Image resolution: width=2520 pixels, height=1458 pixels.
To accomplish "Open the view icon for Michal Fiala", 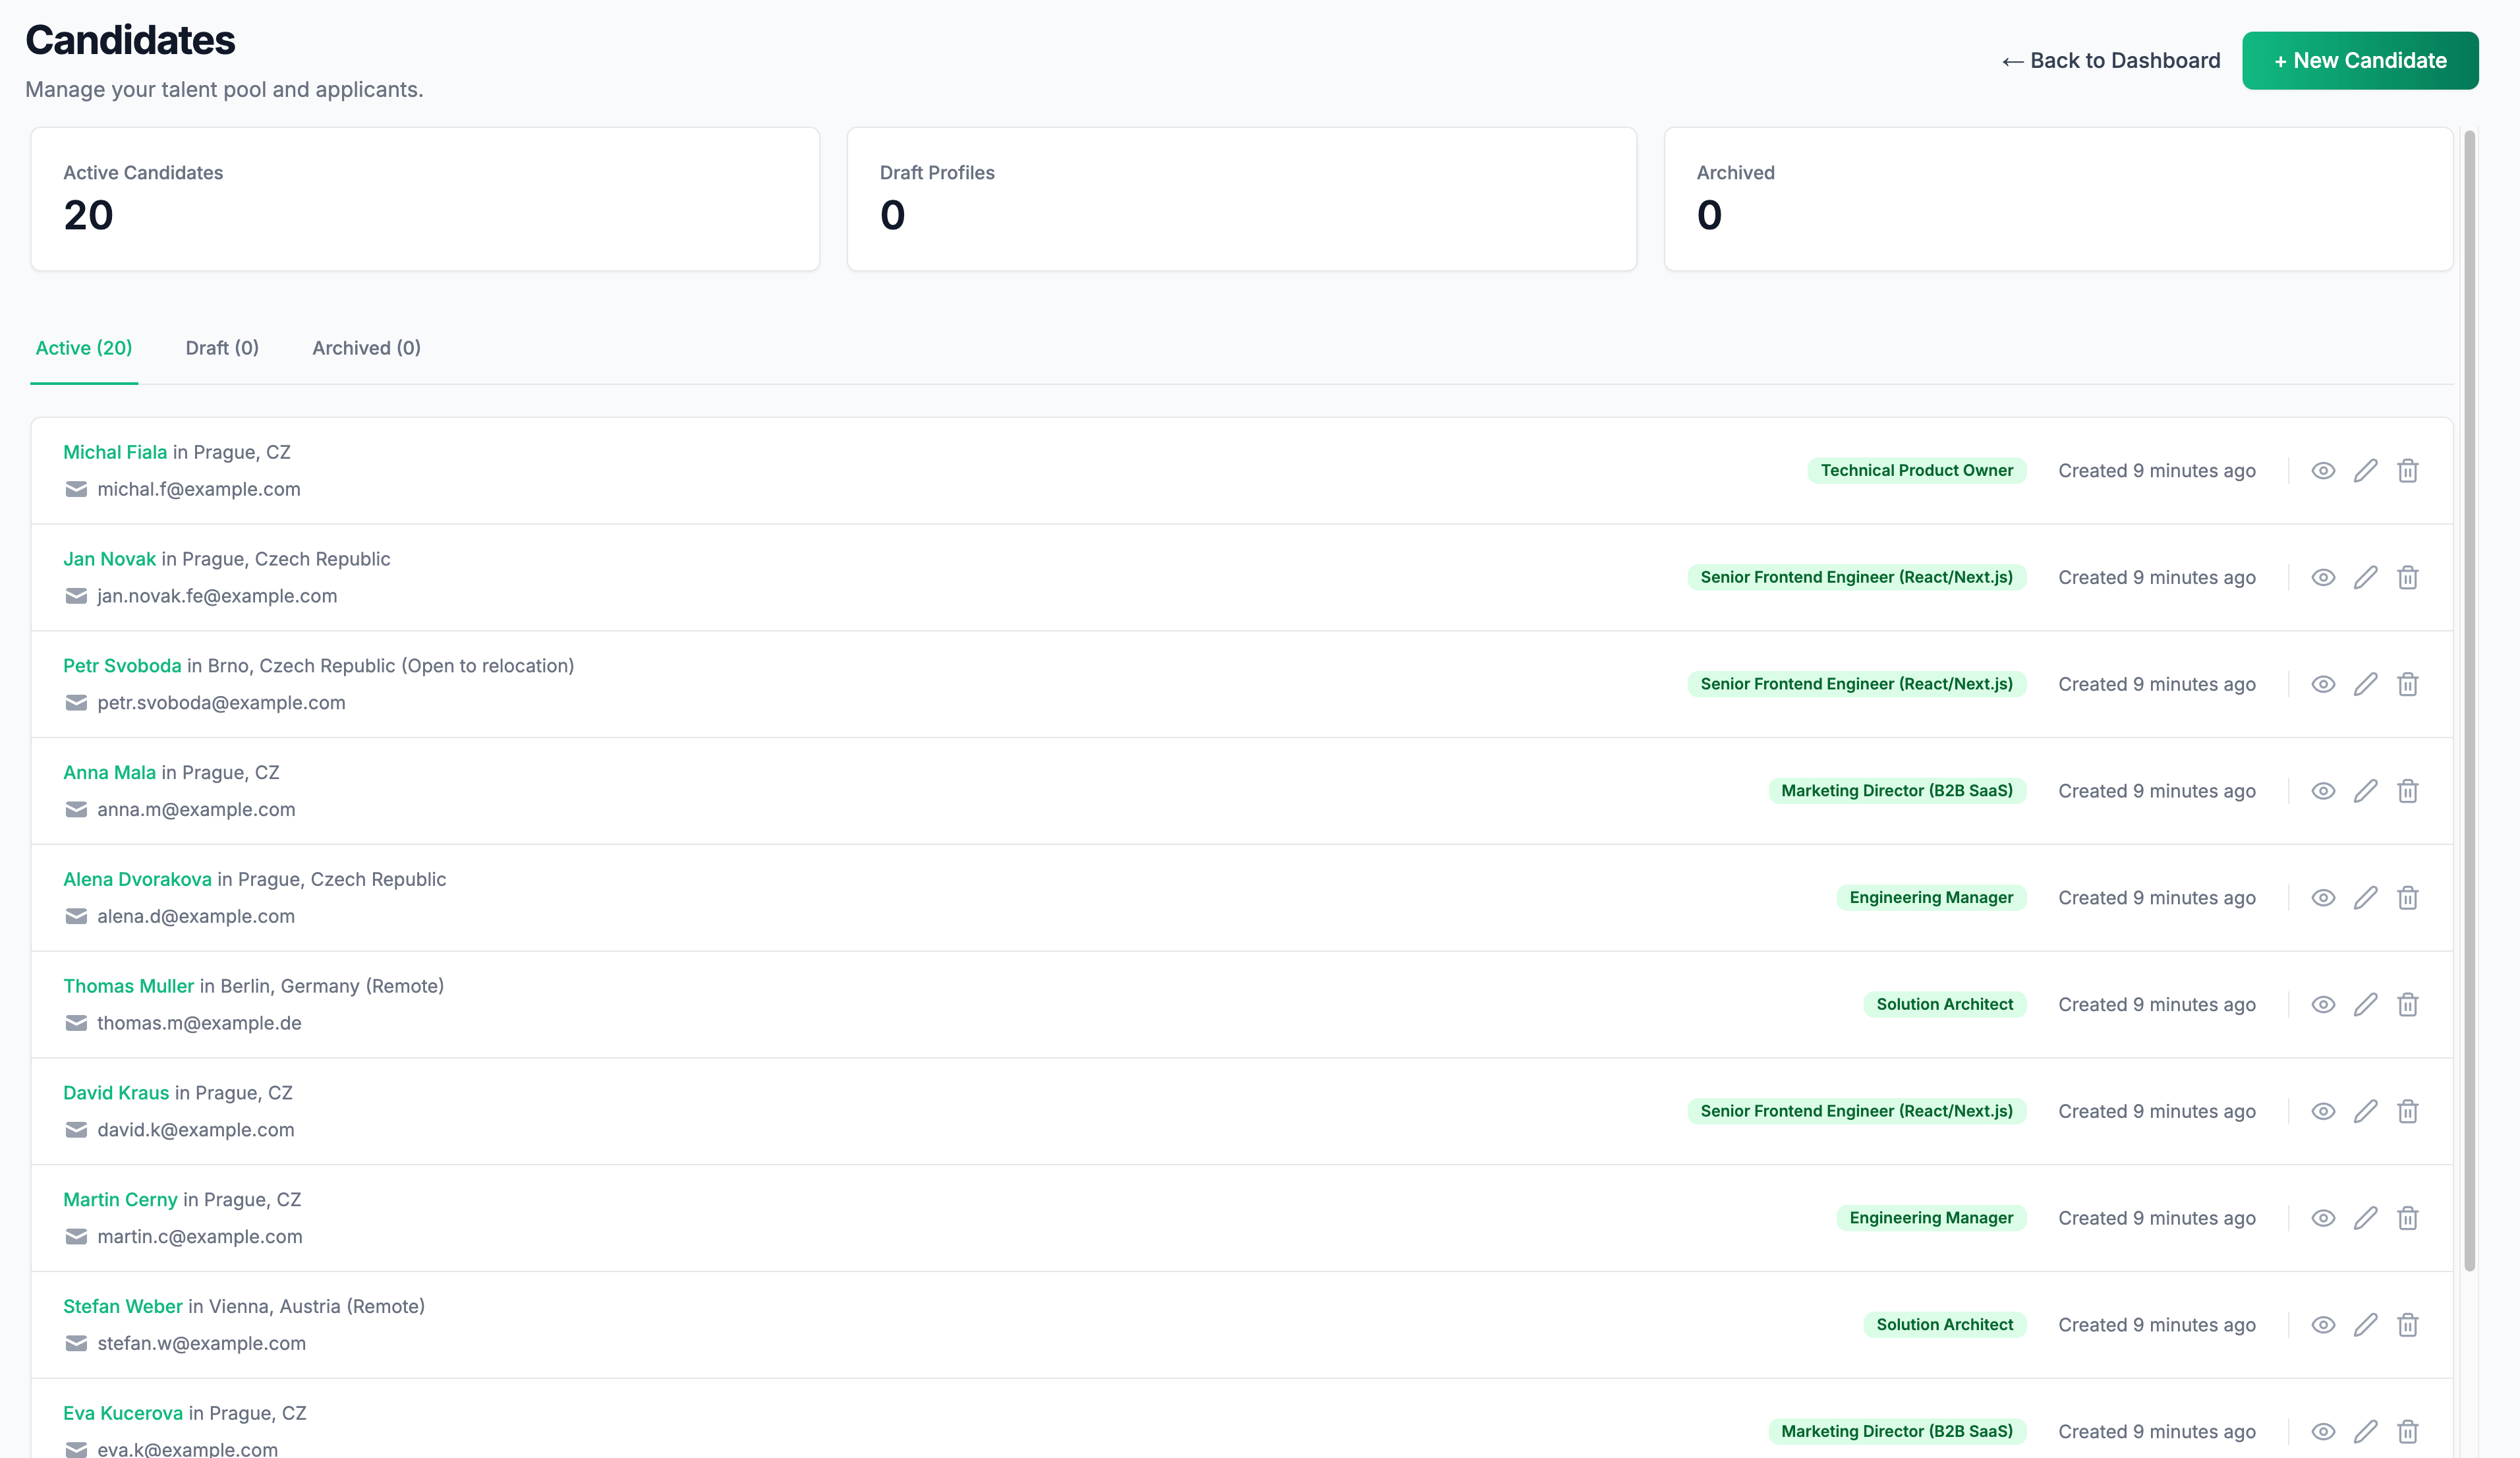I will (x=2323, y=470).
